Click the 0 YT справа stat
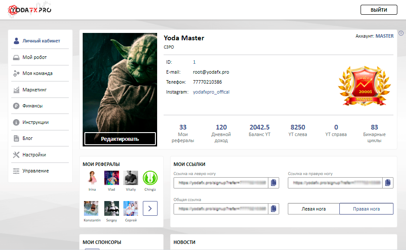The width and height of the screenshot is (406, 250). (336, 130)
